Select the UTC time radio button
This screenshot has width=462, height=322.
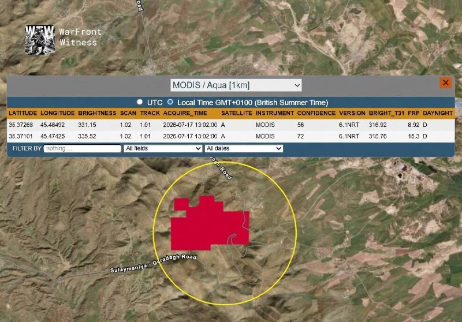(x=140, y=102)
